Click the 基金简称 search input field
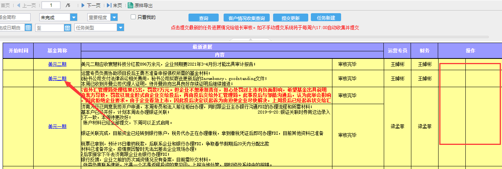The height and width of the screenshot is (169, 502). point(15,17)
